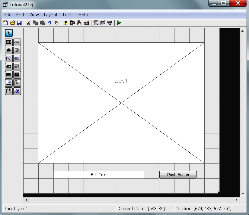Image resolution: width=249 pixels, height=215 pixels.
Task: Click the horizontal scrollbar's right arrow
Action: coord(237,200)
